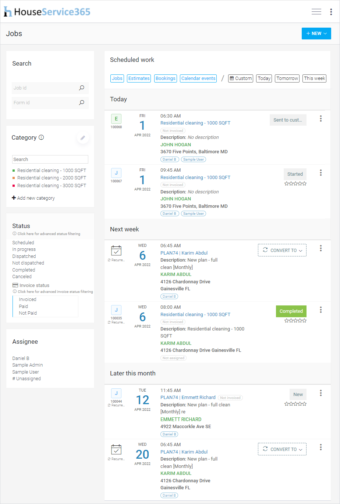Click the Job id search magnifier icon
This screenshot has width=340, height=504.
point(82,88)
